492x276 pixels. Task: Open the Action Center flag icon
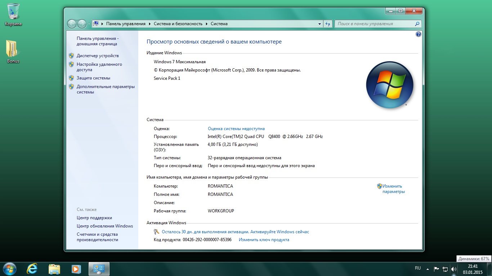pos(436,269)
